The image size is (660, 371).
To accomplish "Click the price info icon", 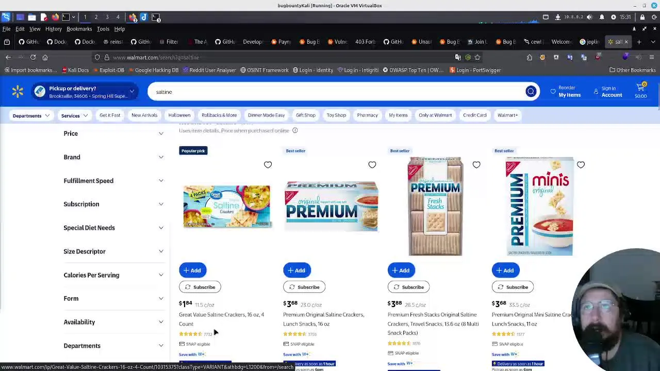I will click(x=295, y=130).
